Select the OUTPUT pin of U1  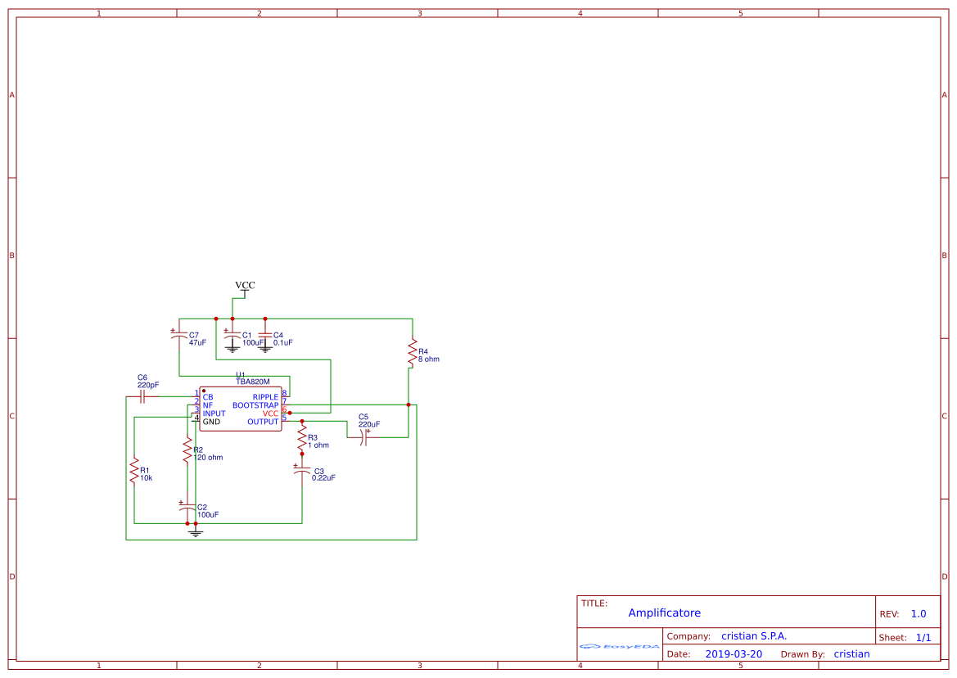(264, 422)
